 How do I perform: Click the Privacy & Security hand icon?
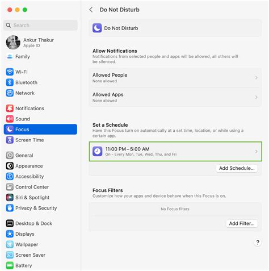(x=10, y=208)
